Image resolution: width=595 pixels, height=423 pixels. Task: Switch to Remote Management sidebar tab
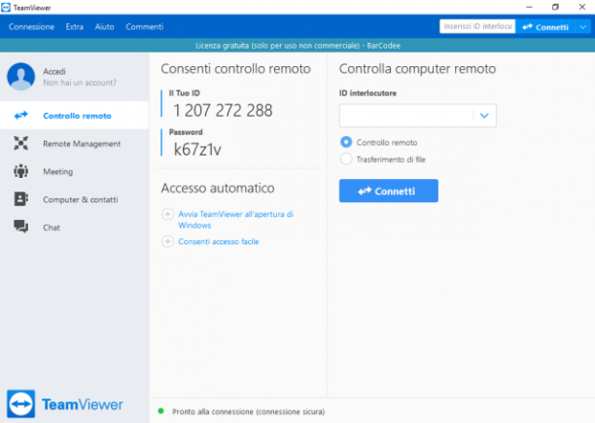click(x=74, y=143)
